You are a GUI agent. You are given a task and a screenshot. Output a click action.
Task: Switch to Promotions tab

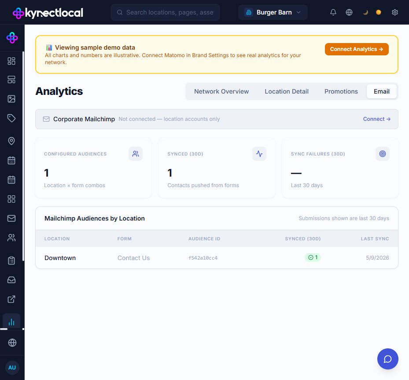pyautogui.click(x=341, y=91)
